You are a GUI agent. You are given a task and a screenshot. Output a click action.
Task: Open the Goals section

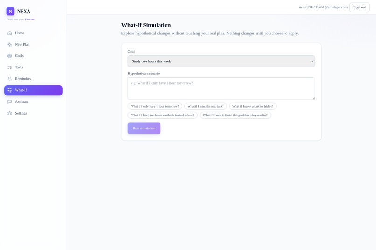(33, 56)
